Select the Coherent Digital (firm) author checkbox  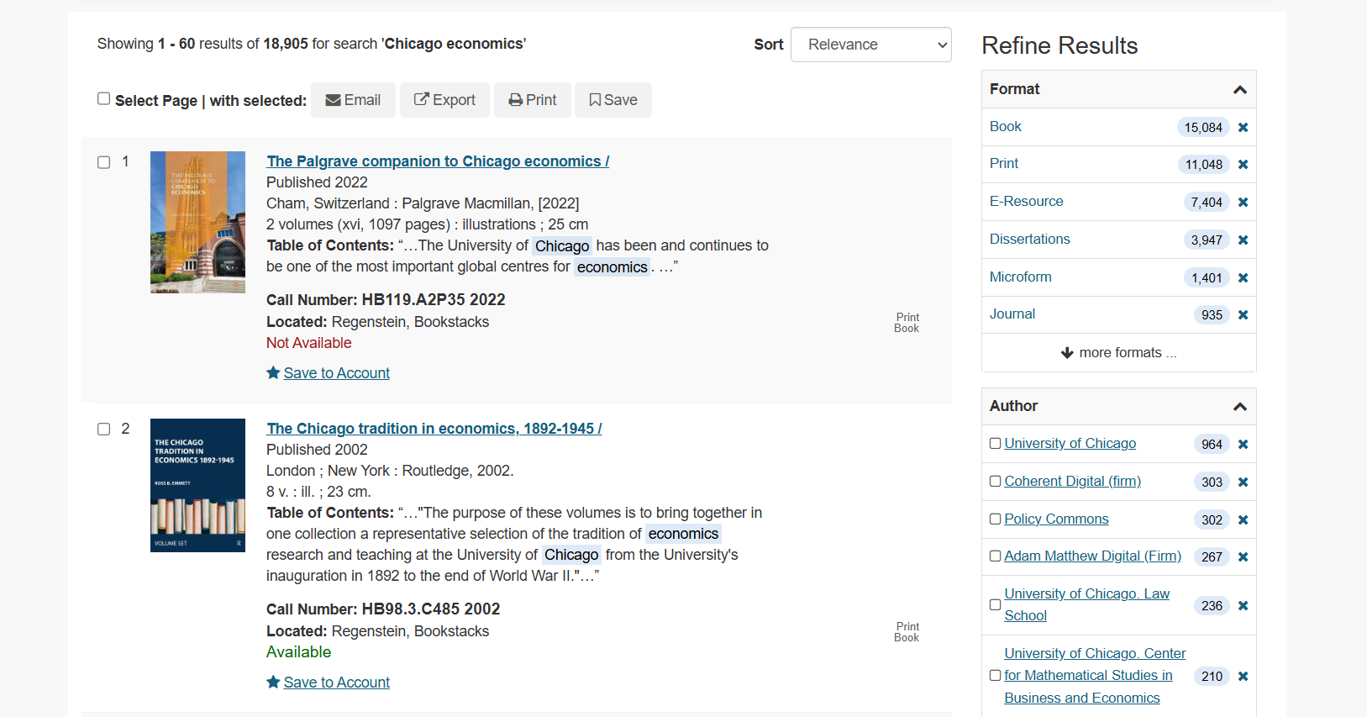click(x=995, y=482)
